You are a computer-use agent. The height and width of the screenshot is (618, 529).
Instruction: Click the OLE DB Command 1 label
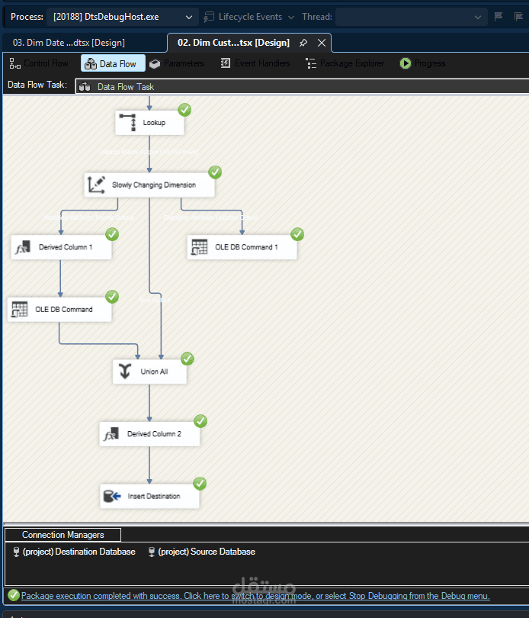pyautogui.click(x=246, y=247)
